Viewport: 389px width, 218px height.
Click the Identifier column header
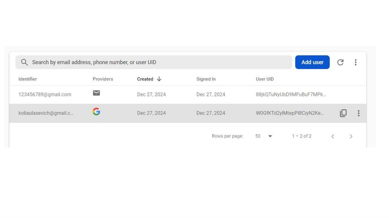tap(28, 79)
